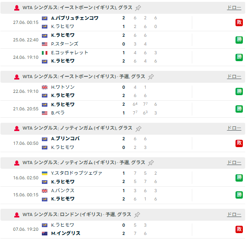Pin the Eastbourne main draw tournament header
This screenshot has height=240, width=247.
(x=138, y=8)
